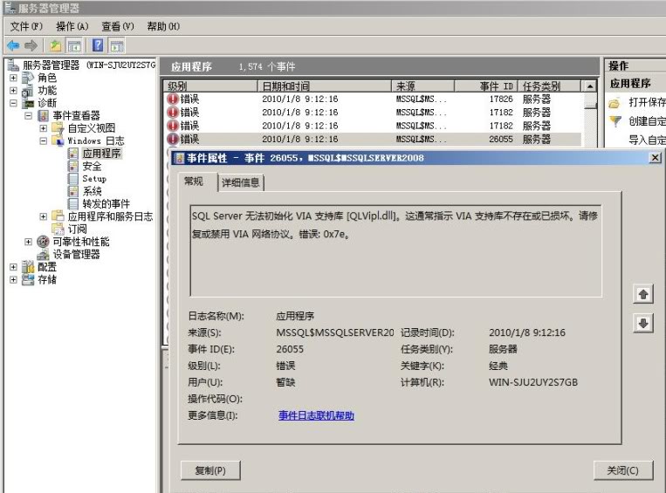Image resolution: width=666 pixels, height=493 pixels.
Task: Expand the 可靠性和性能 node
Action: [x=28, y=242]
